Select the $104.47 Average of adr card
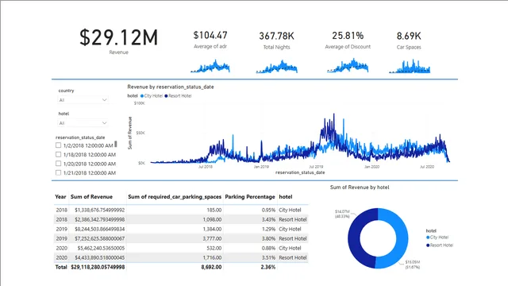The image size is (508, 286). tap(210, 40)
